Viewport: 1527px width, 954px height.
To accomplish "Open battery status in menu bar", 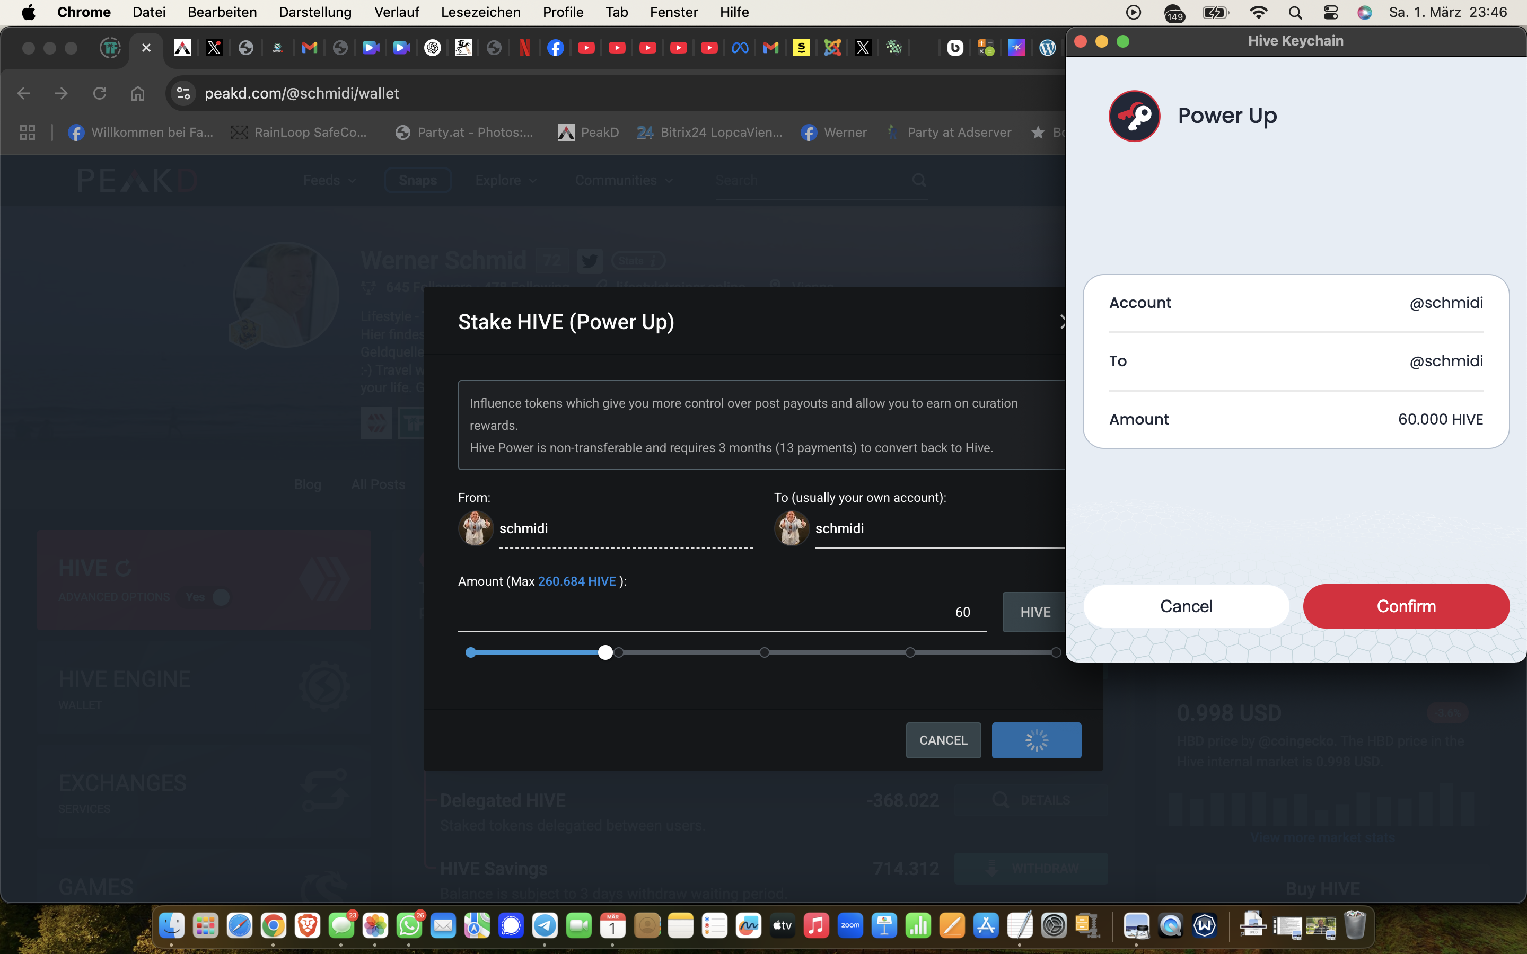I will [x=1215, y=12].
